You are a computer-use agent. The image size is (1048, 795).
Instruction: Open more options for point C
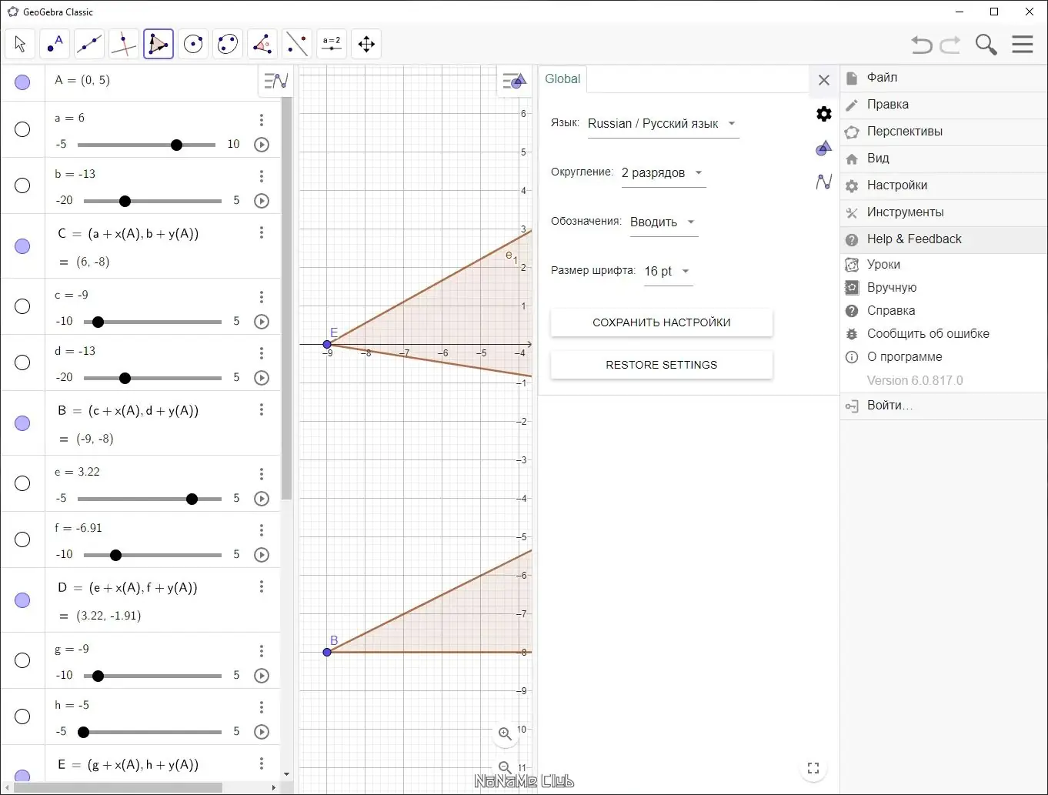[x=262, y=232]
